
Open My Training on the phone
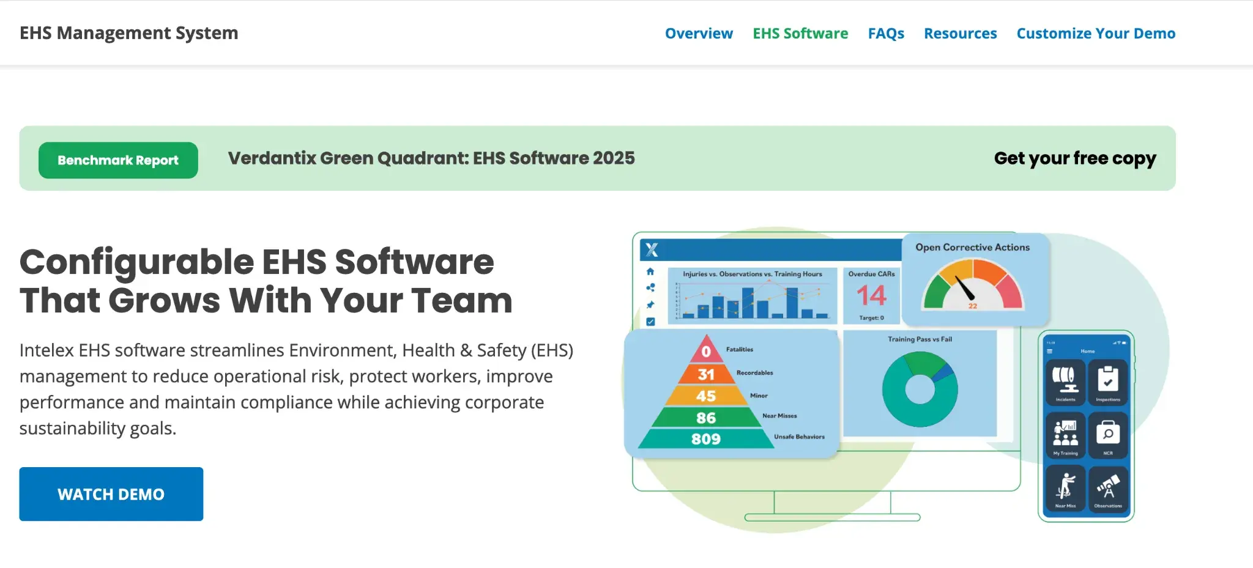[1065, 435]
